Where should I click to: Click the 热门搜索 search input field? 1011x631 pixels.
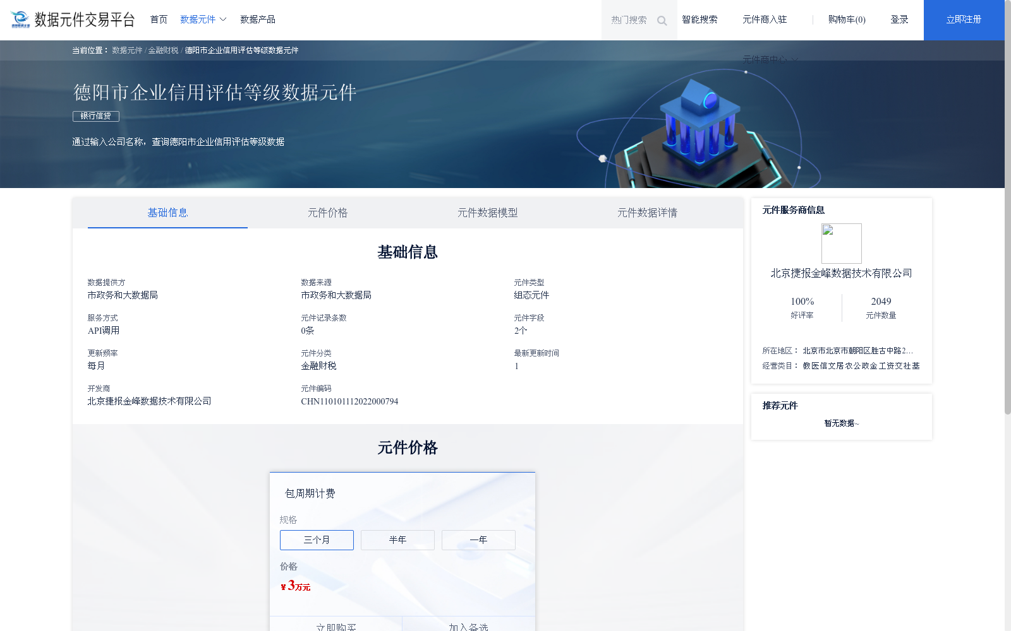click(627, 20)
